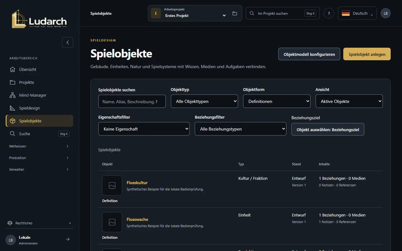Click the Flusswache image placeholder thumbnail

112,222
